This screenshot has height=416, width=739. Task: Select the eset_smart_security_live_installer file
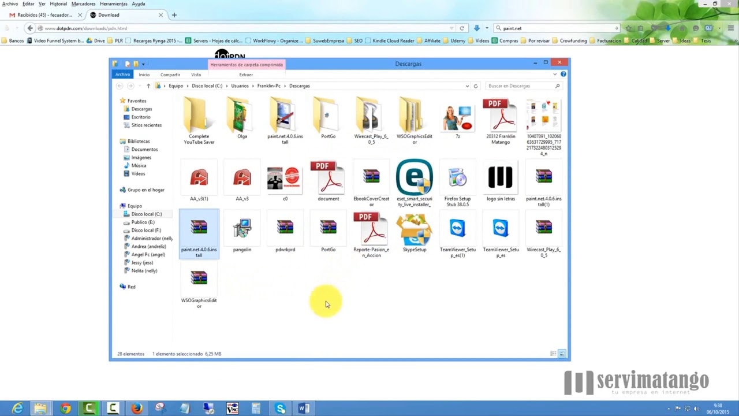pyautogui.click(x=414, y=183)
